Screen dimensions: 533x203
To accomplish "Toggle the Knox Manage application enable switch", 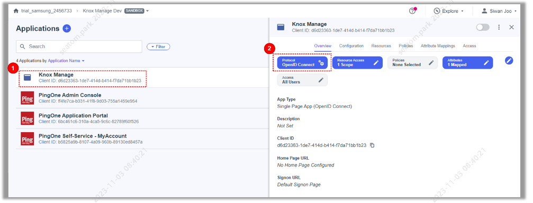I will point(483,27).
